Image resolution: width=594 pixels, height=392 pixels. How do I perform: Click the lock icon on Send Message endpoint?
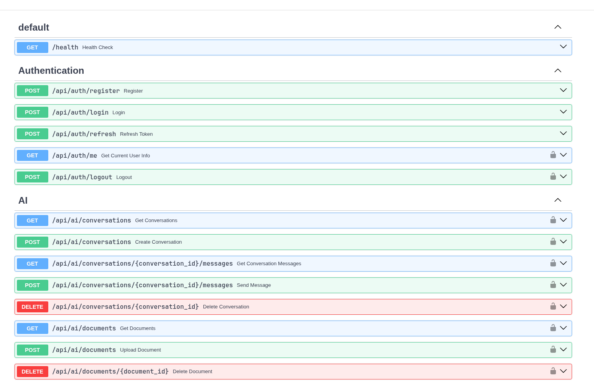tap(553, 285)
